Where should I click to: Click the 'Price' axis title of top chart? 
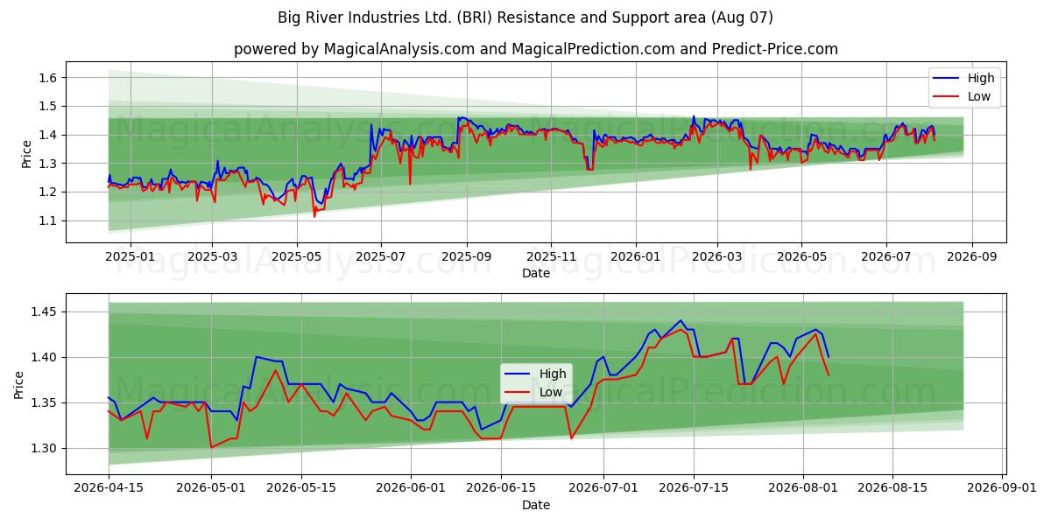point(26,153)
